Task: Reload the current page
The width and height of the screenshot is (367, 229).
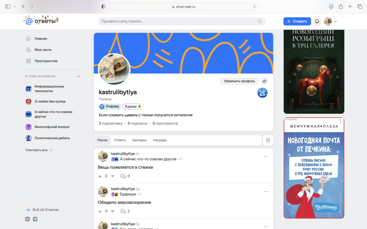Action: click(x=254, y=7)
